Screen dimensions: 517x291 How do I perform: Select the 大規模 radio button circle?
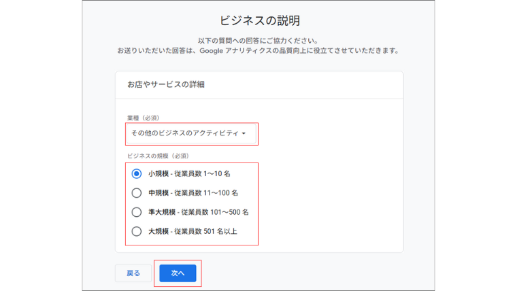pos(137,231)
